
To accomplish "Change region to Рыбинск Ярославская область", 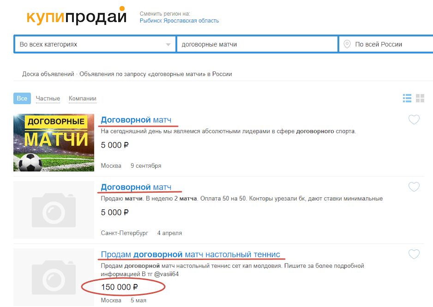I will [x=179, y=21].
